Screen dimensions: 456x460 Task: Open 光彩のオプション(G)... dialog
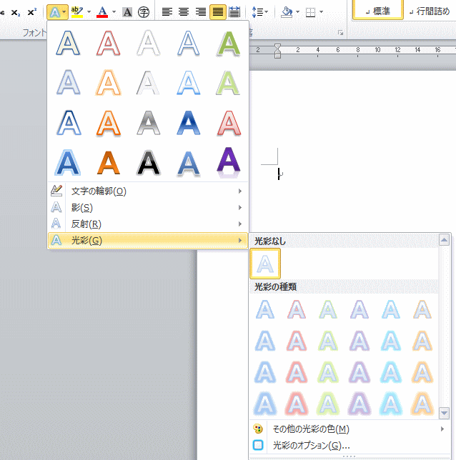pyautogui.click(x=350, y=445)
